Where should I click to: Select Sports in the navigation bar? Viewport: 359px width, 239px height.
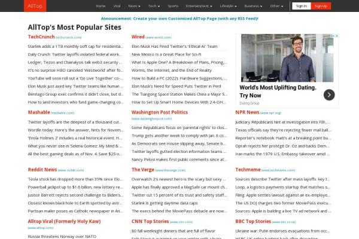tap(173, 6)
